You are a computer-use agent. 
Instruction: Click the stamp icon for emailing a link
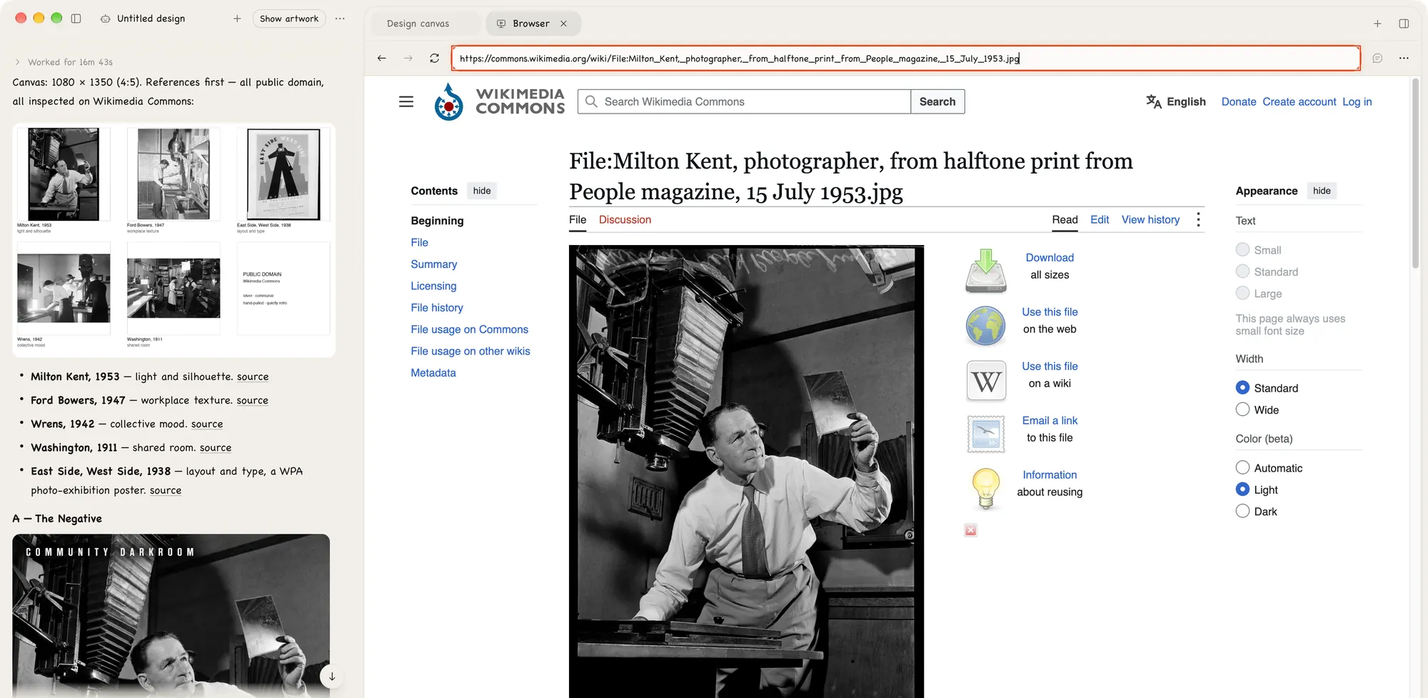click(x=986, y=434)
